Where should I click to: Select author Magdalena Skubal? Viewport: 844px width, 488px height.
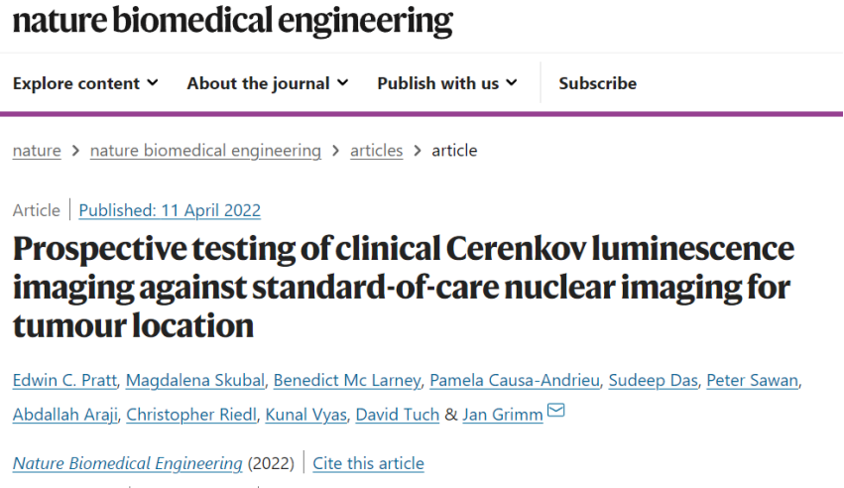point(195,381)
